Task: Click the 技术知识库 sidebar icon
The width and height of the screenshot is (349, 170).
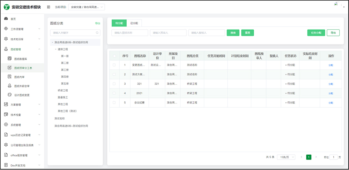Action: [x=6, y=39]
